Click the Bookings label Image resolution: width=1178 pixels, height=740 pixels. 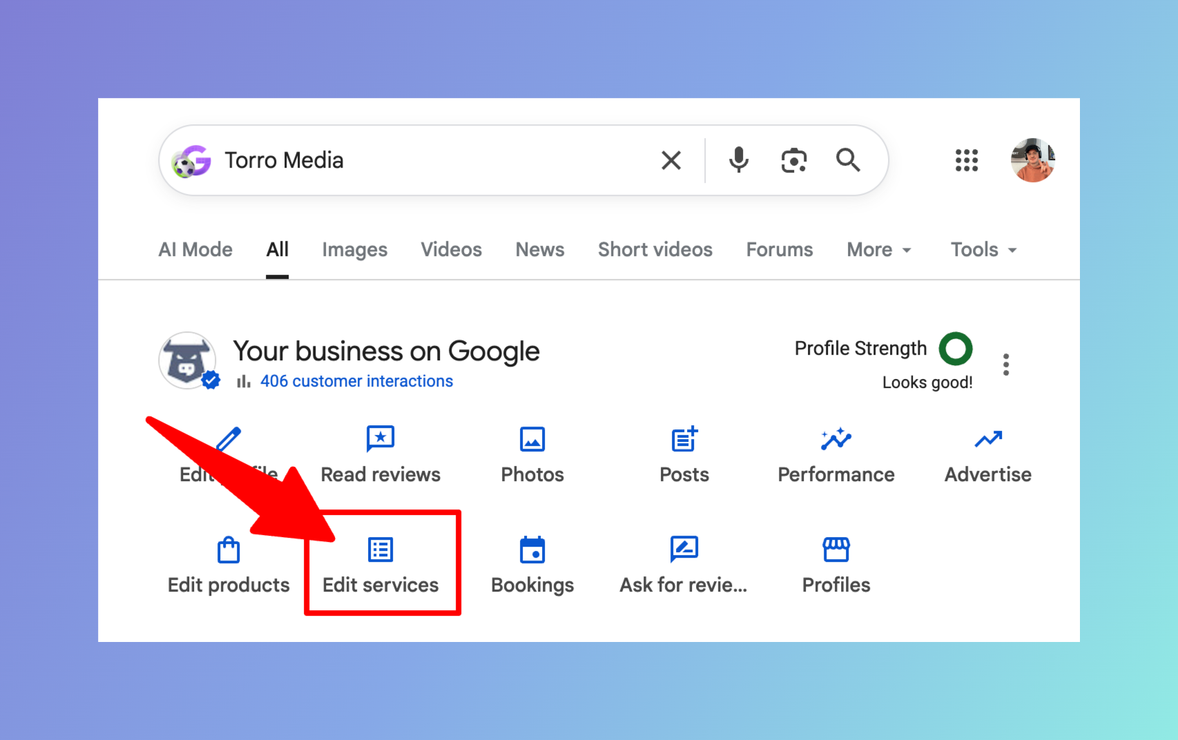532,585
